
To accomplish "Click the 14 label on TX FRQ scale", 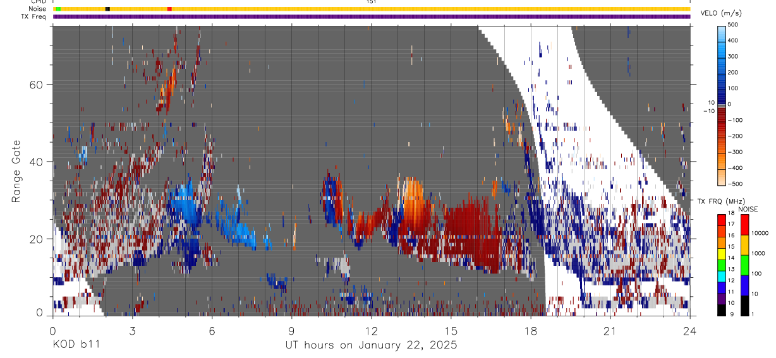I will pyautogui.click(x=732, y=259).
